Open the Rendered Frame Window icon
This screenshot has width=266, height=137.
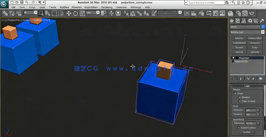(x=245, y=13)
